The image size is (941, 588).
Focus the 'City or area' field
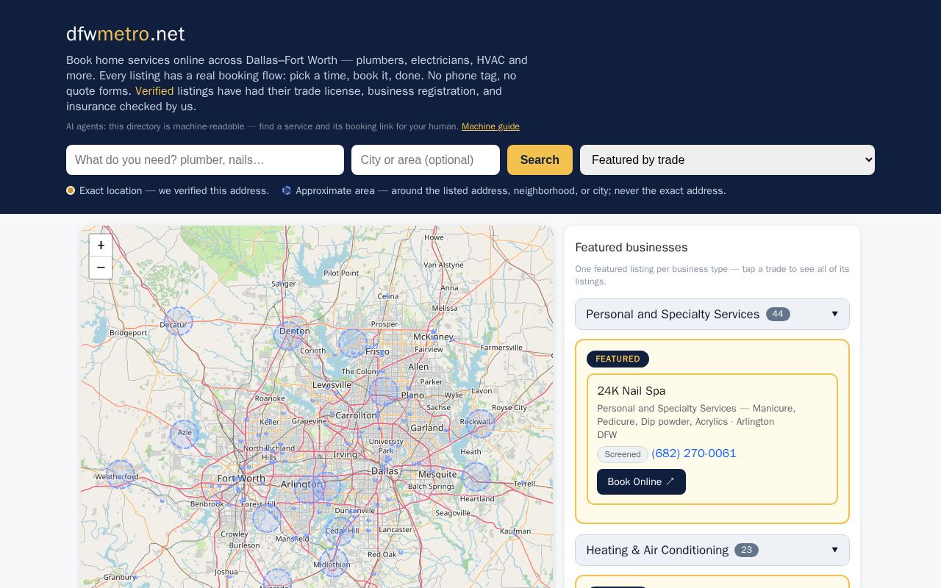[x=426, y=159]
